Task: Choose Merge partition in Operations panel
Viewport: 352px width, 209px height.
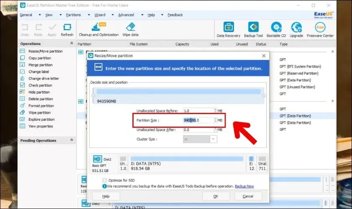Action: coord(40,65)
